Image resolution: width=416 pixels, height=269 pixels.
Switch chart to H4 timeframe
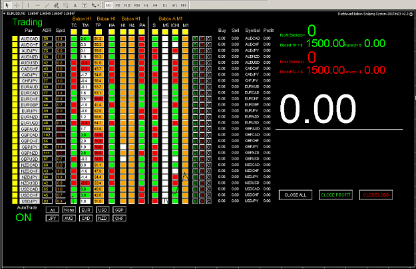(155, 5)
